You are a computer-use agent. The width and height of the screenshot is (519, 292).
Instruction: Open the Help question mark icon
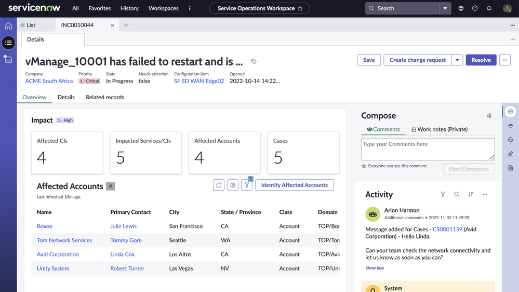475,8
